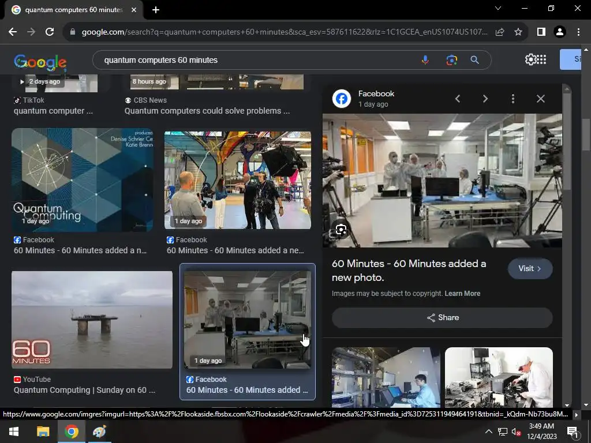Close the quantum computers 60 minutes tab

pos(134,10)
